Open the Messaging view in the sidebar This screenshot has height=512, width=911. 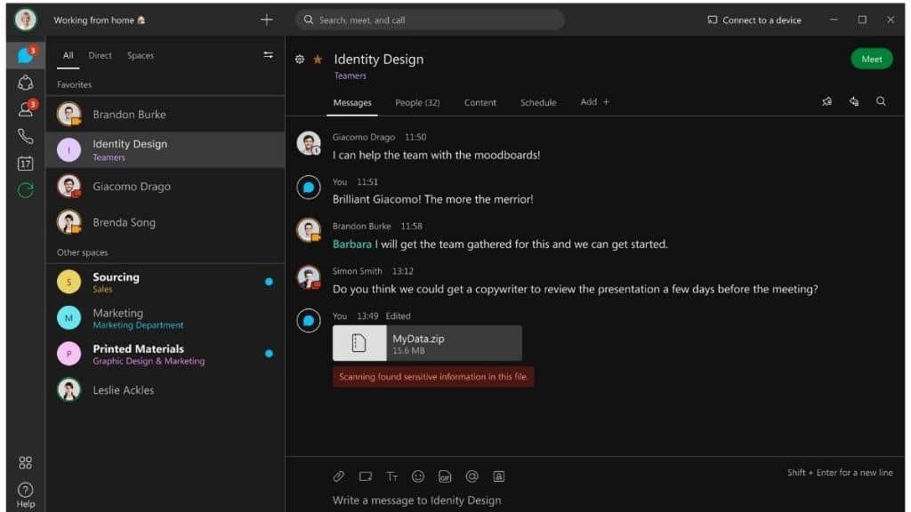tap(26, 54)
